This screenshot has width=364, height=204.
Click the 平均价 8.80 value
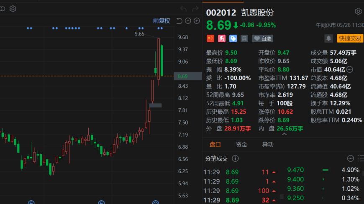(x=283, y=69)
